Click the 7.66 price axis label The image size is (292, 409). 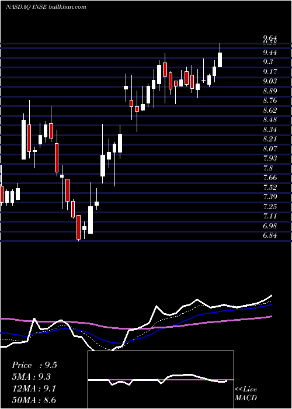coord(270,178)
